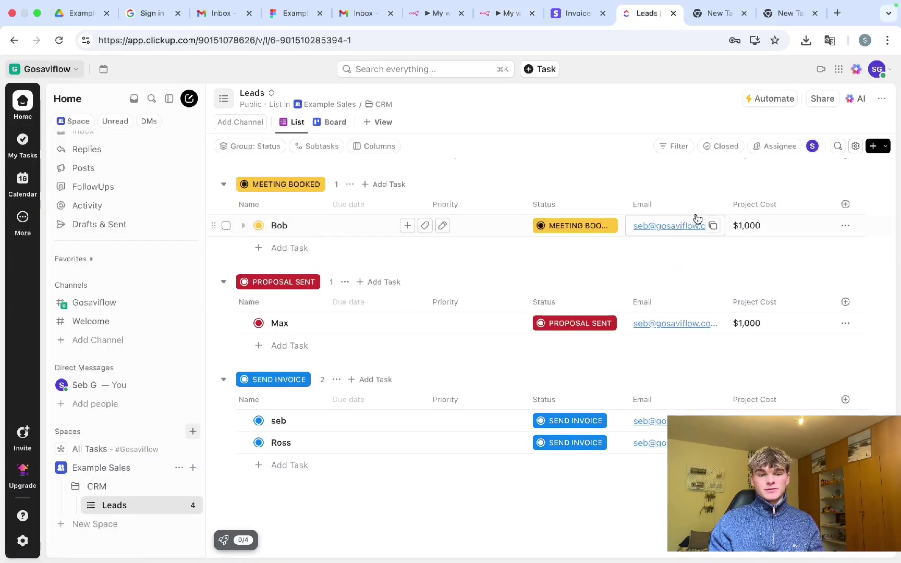Collapse the MEETING BOOKED group
This screenshot has width=901, height=563.
224,184
